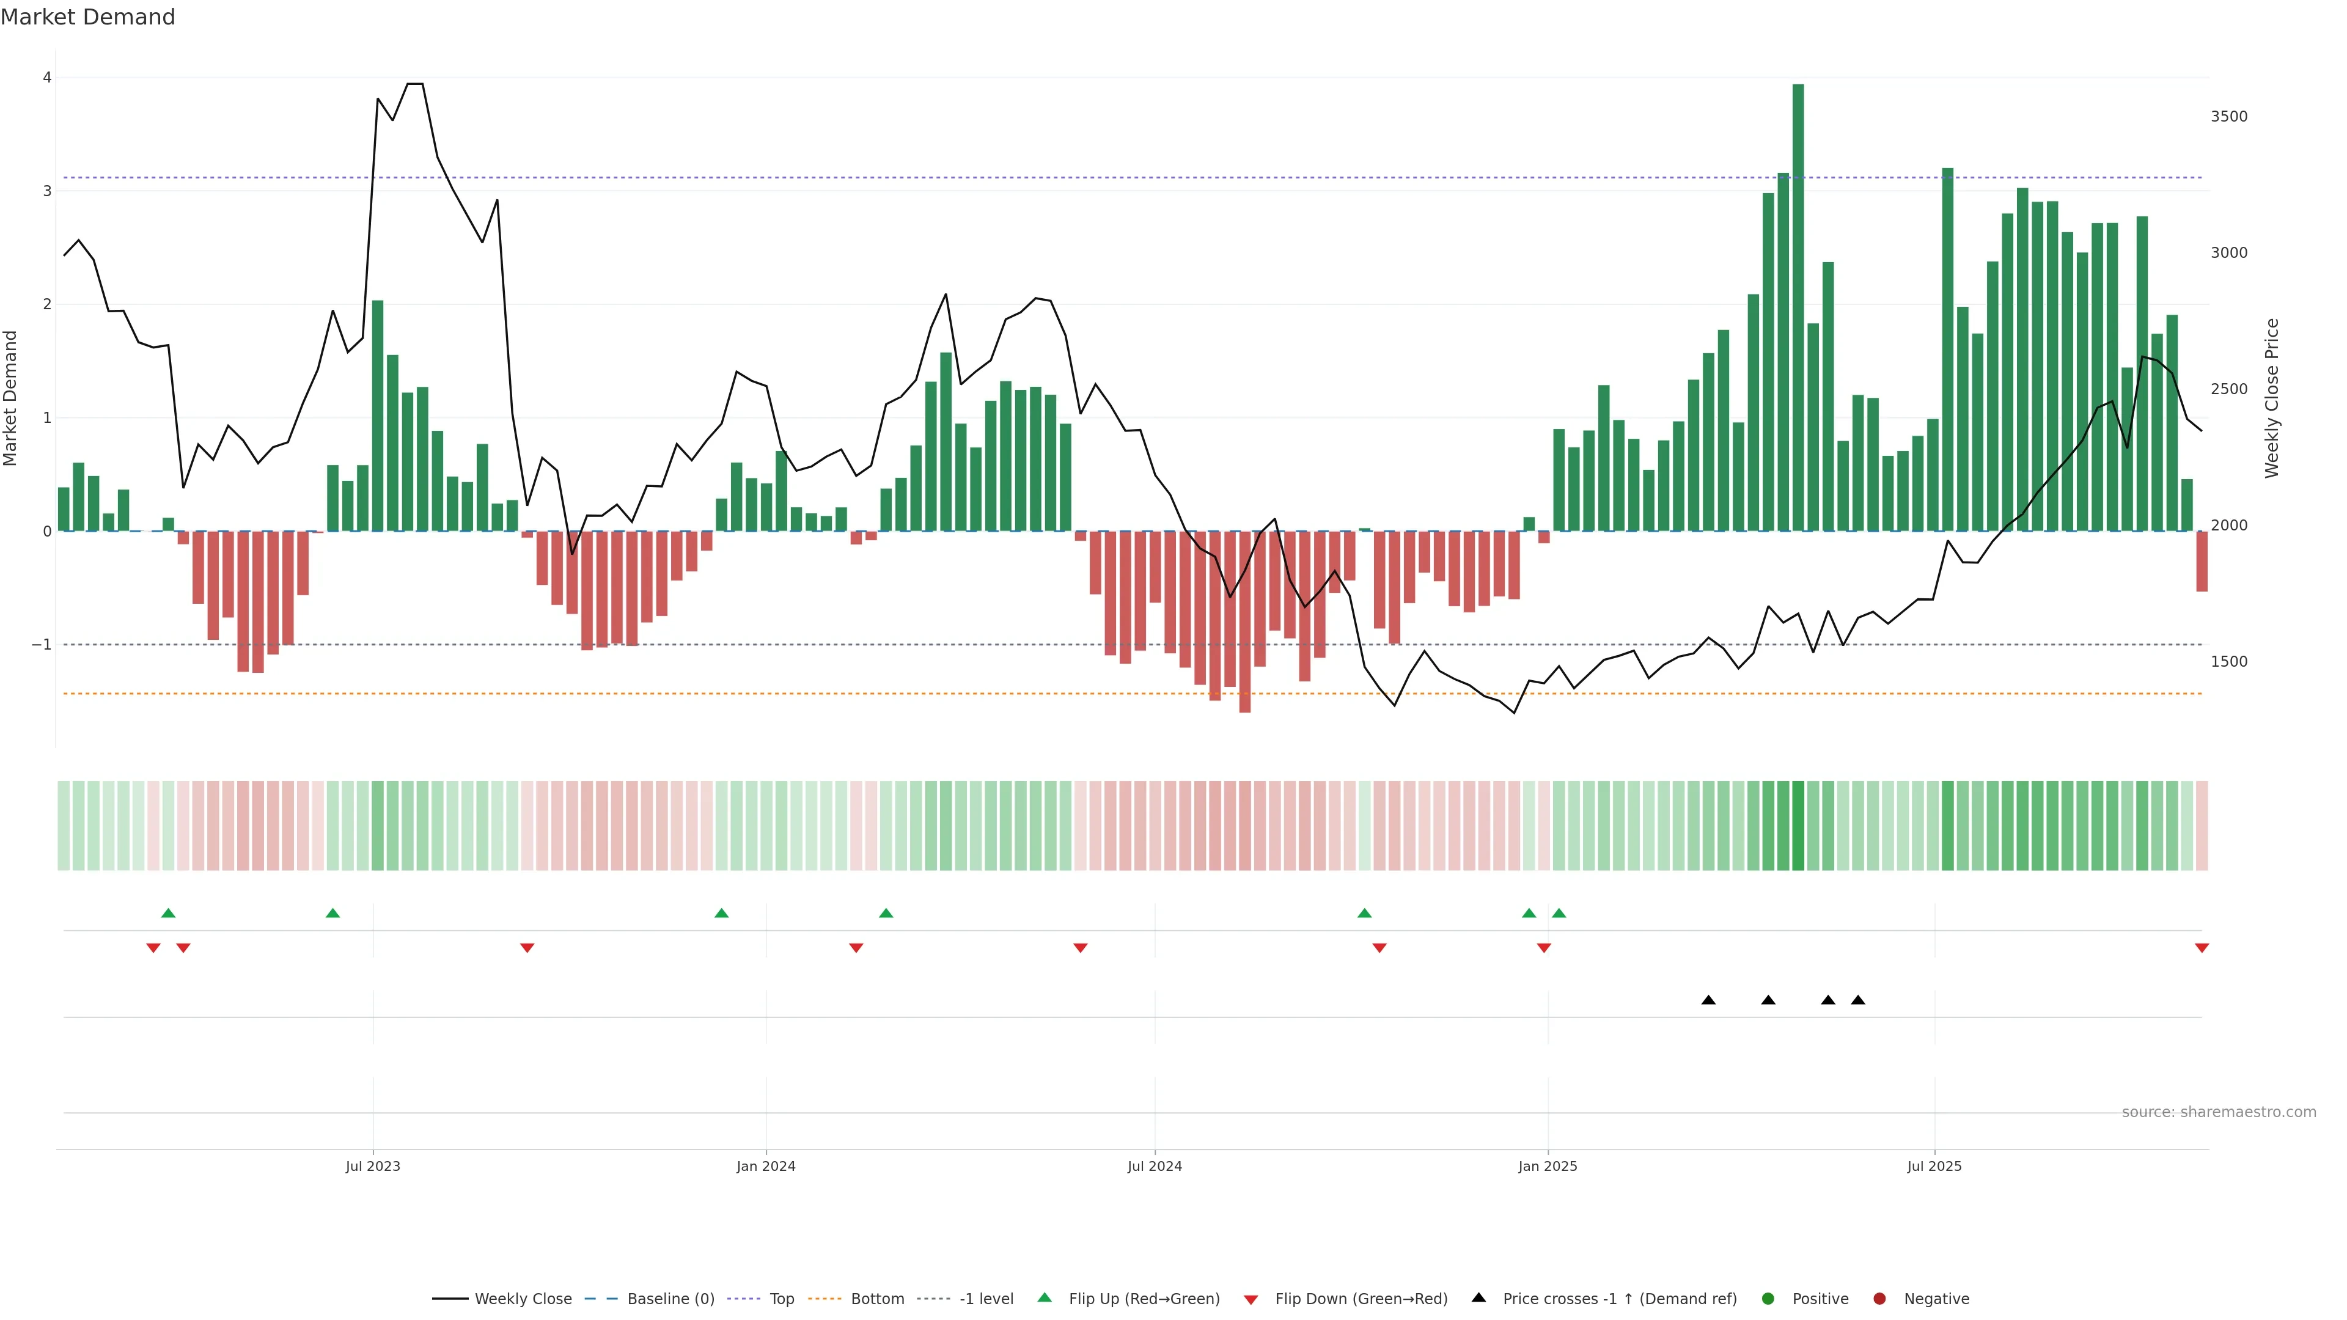Click the Flip Up green triangle legend icon

[1045, 1297]
